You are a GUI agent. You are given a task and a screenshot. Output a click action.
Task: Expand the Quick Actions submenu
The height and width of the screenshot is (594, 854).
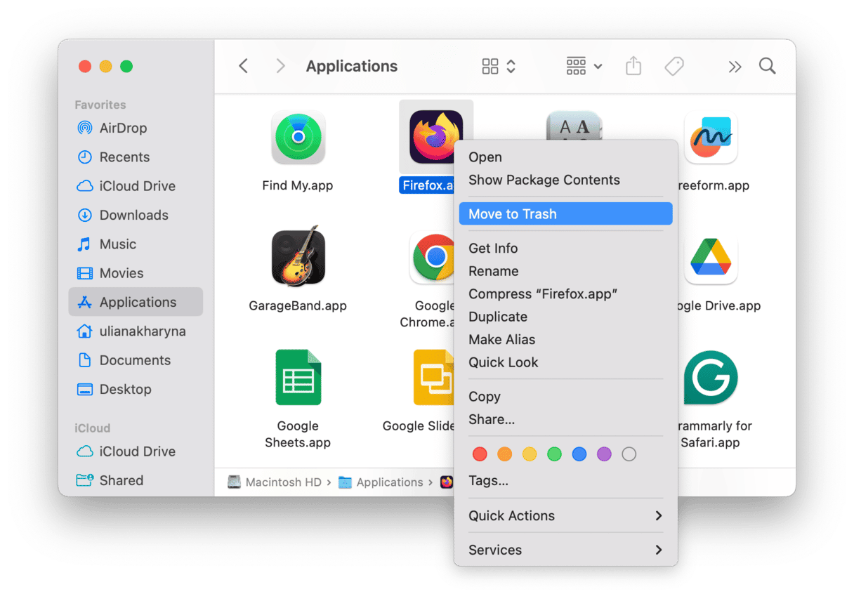[565, 515]
